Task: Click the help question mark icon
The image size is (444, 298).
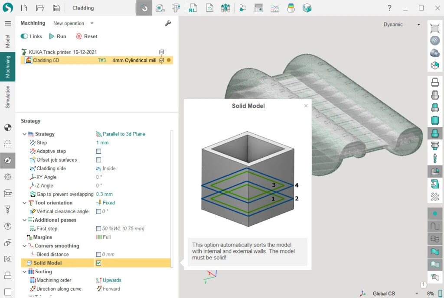Action: (x=389, y=8)
